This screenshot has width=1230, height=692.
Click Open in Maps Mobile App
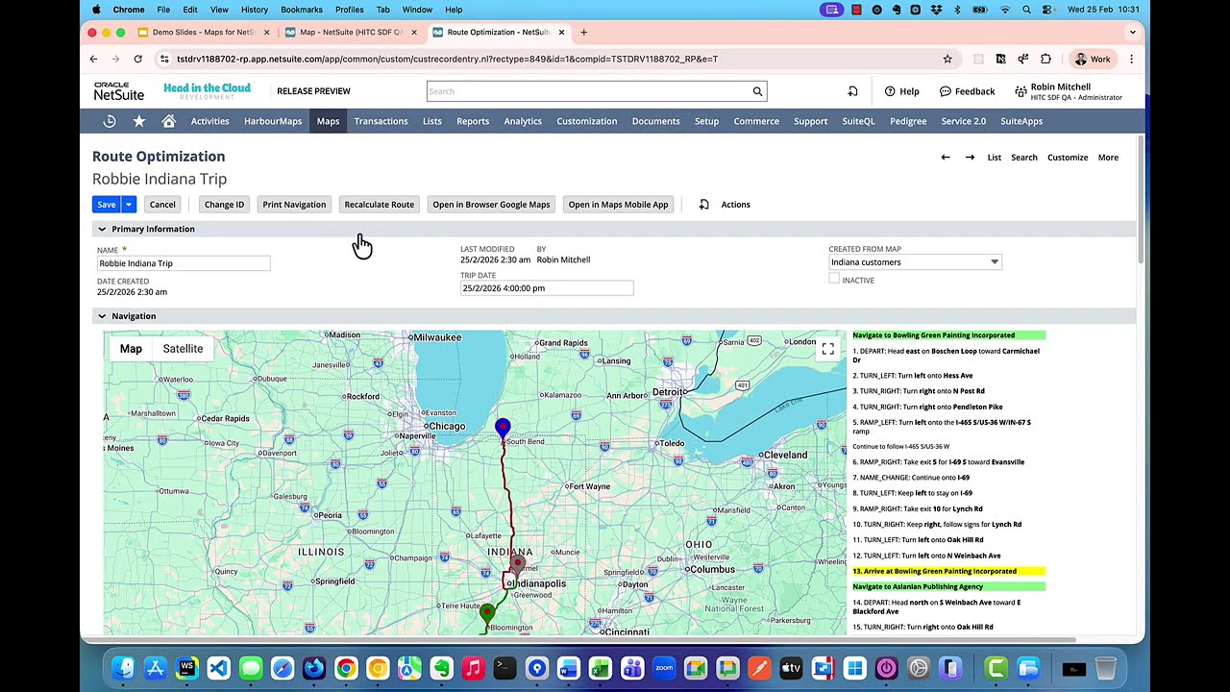click(x=618, y=204)
